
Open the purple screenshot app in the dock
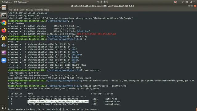point(4,53)
